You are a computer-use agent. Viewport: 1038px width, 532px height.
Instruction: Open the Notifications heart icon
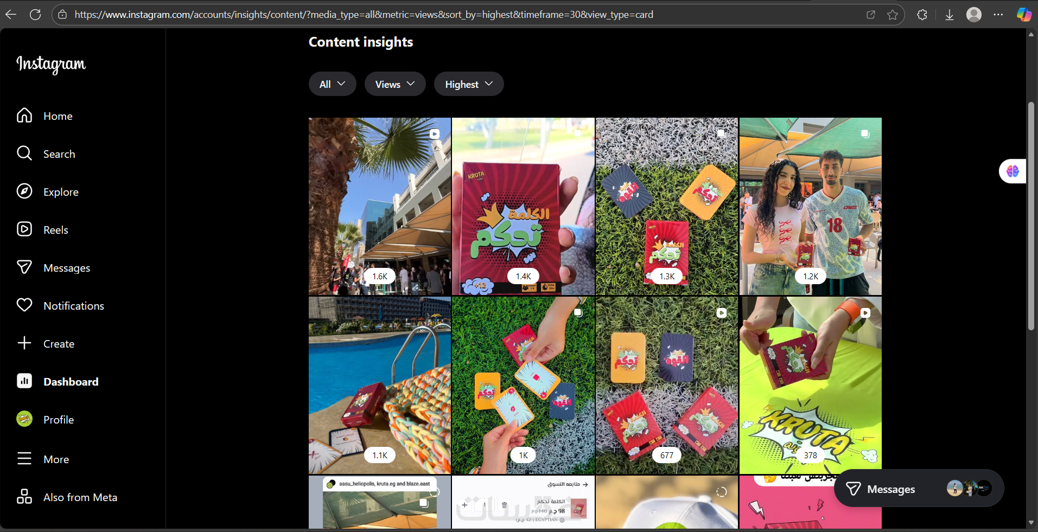pos(24,305)
